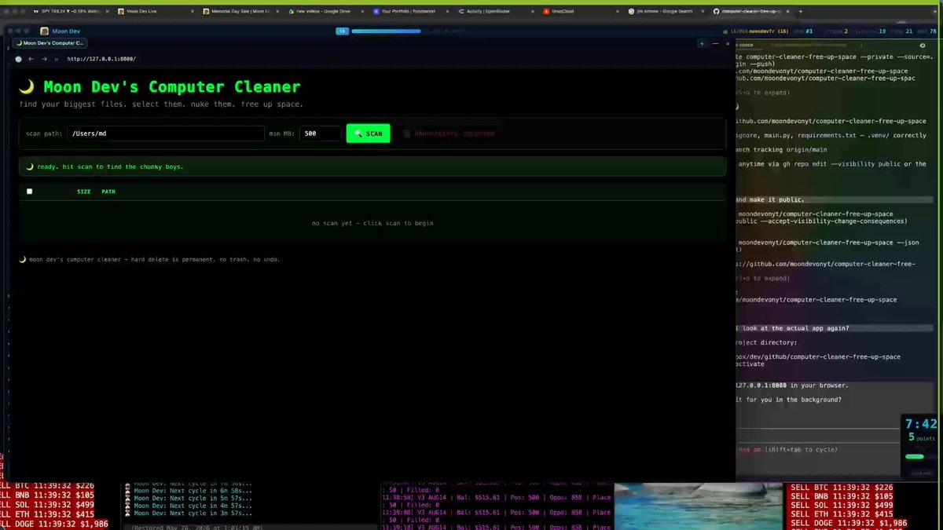Tick the select-all checkbox beside SIZE header
The width and height of the screenshot is (943, 530).
click(x=30, y=192)
